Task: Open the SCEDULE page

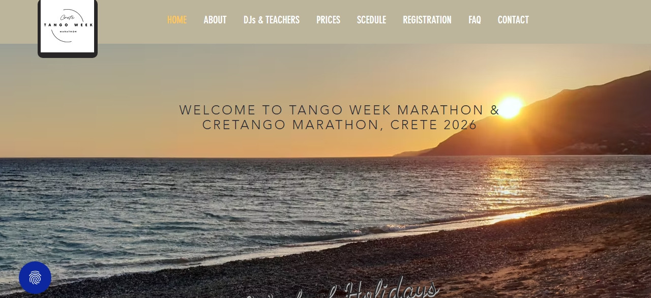Action: point(371,20)
